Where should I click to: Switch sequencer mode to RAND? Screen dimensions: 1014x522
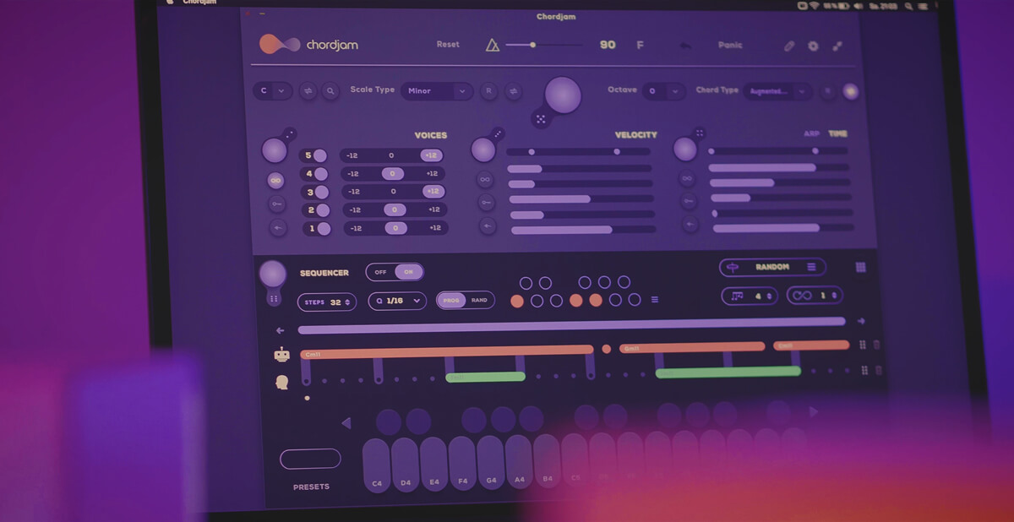479,300
